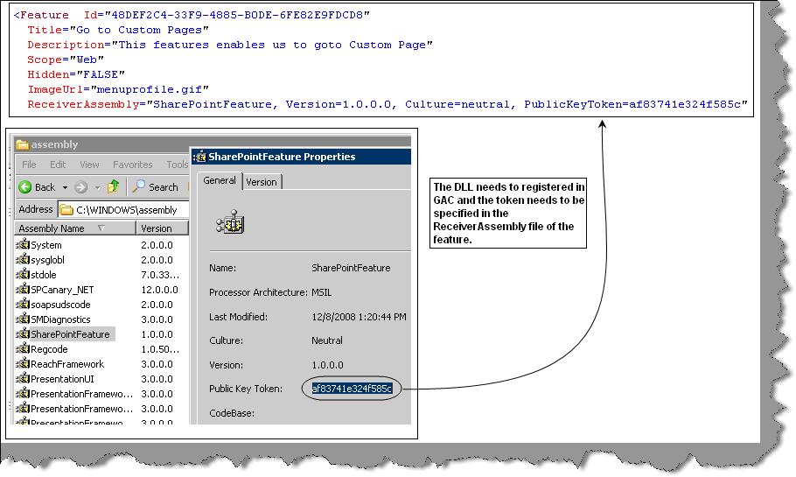This screenshot has width=796, height=477.
Task: Click the Up folder icon
Action: pyautogui.click(x=113, y=187)
